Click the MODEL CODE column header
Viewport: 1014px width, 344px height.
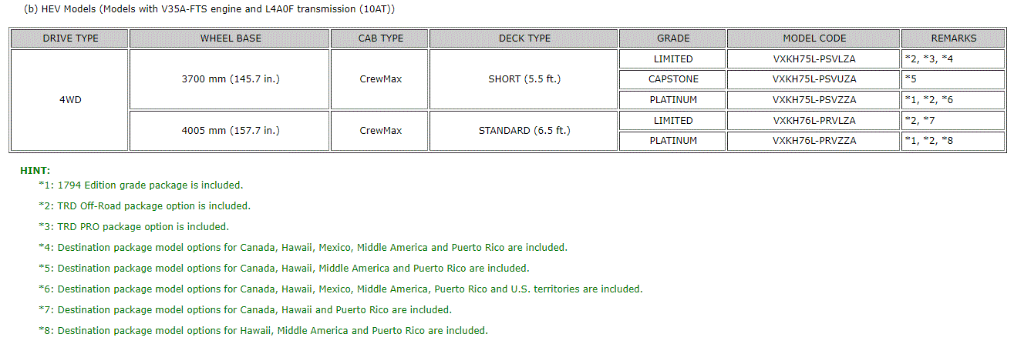(x=814, y=38)
